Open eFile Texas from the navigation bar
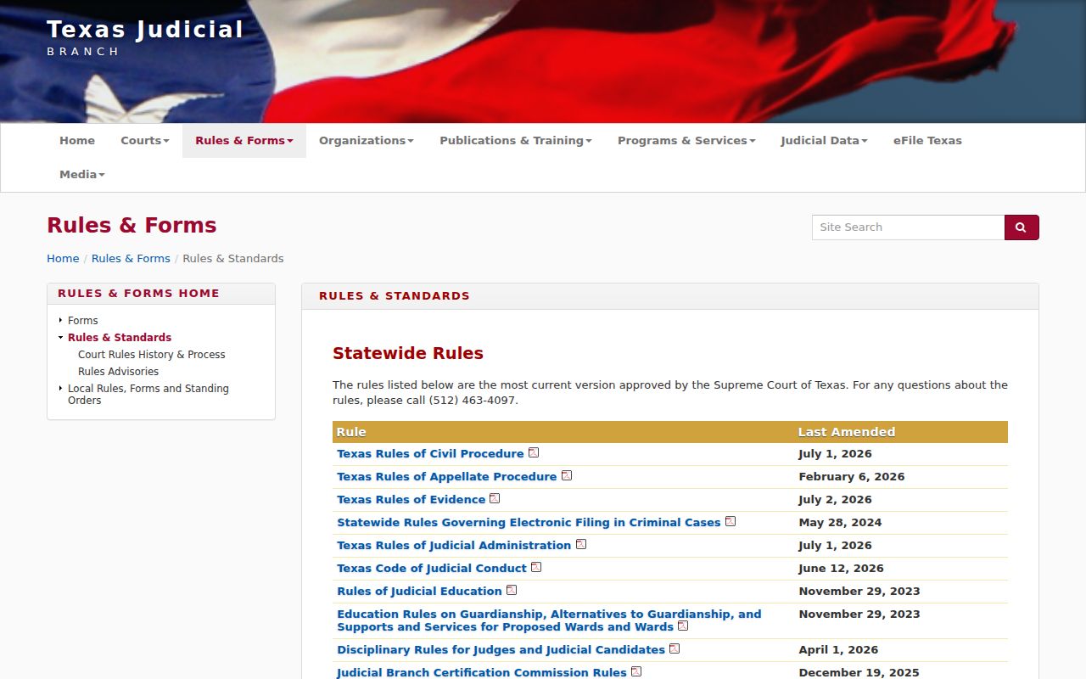 coord(927,141)
